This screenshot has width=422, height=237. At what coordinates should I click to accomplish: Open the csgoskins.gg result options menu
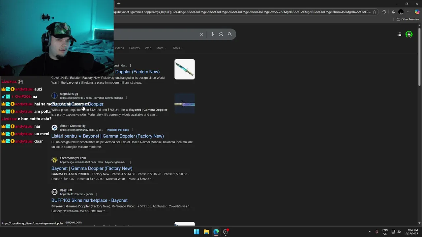[x=126, y=98]
